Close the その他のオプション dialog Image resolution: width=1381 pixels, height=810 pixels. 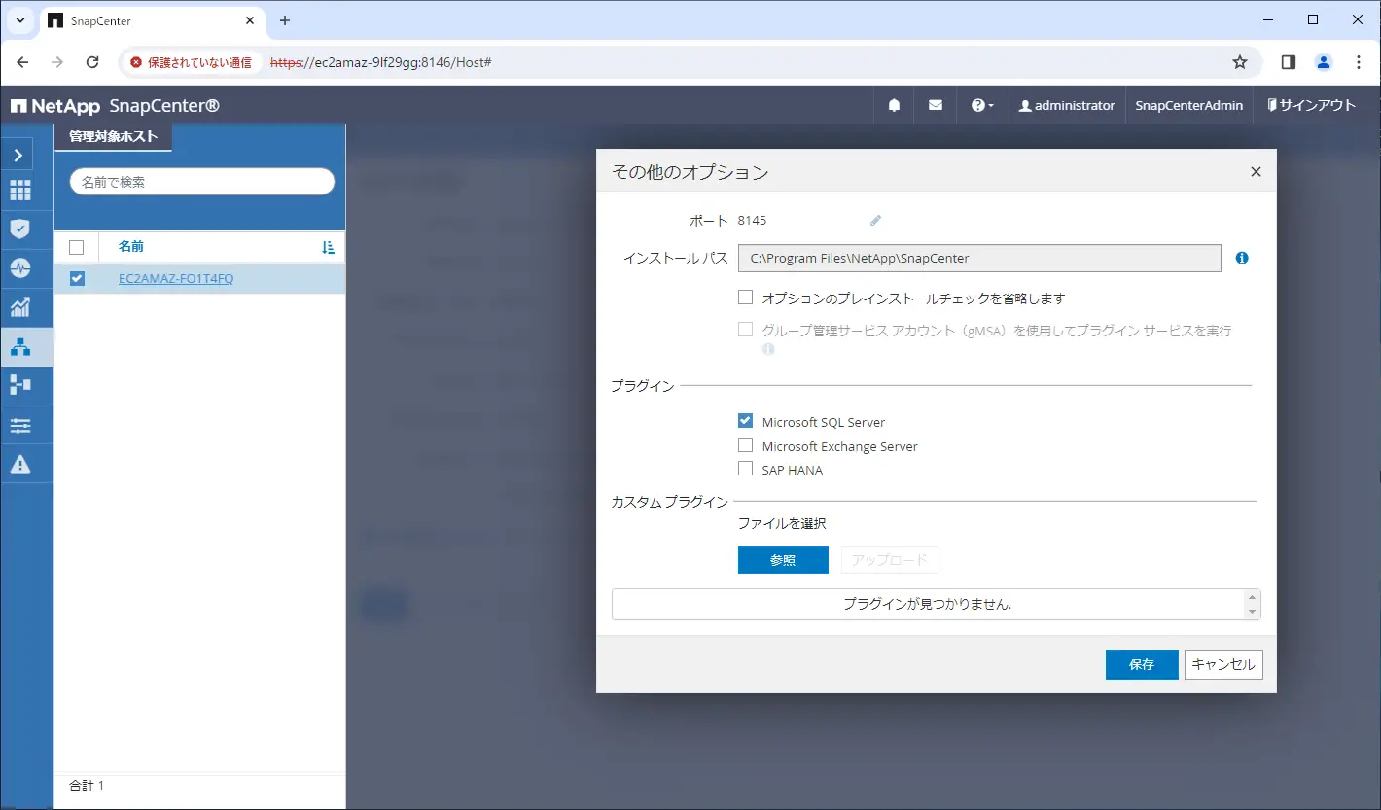point(1256,172)
